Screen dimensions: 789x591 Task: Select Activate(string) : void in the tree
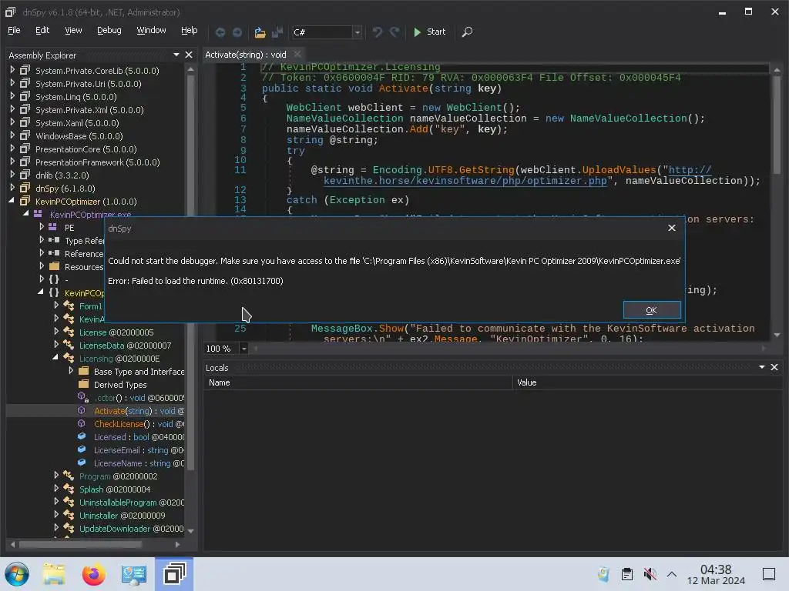coord(139,411)
